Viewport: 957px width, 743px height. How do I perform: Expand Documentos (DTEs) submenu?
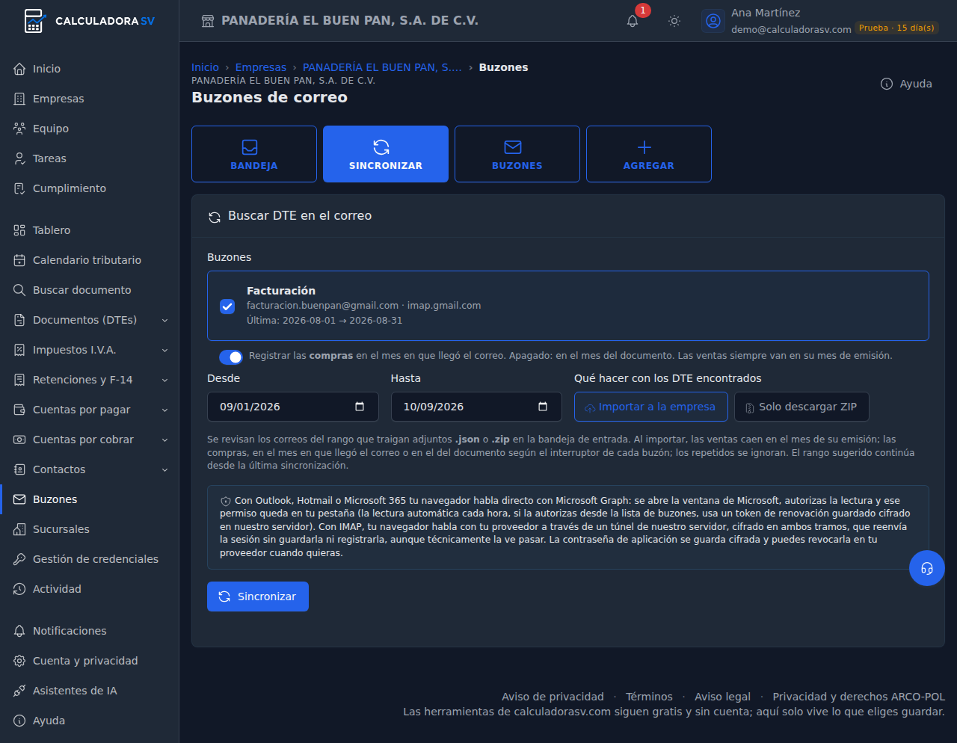164,320
